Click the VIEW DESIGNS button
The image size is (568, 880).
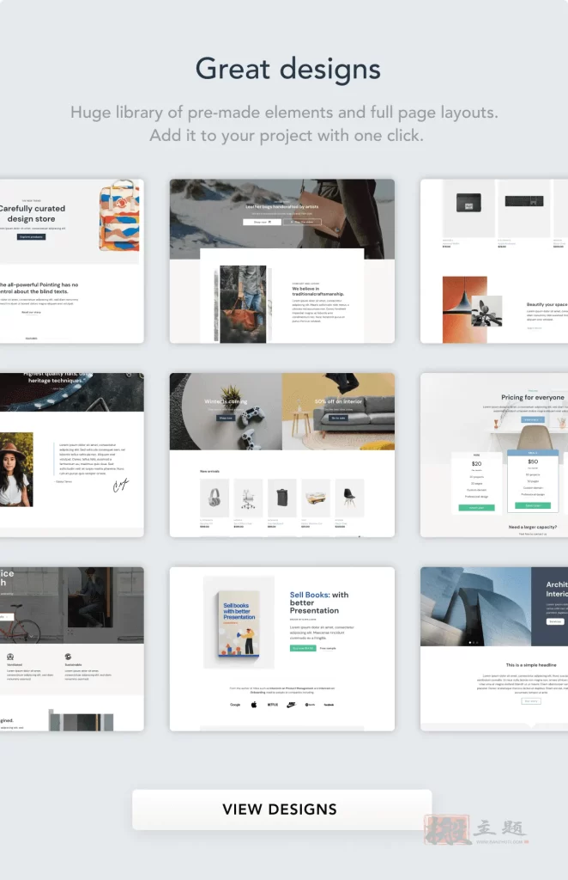tap(281, 810)
